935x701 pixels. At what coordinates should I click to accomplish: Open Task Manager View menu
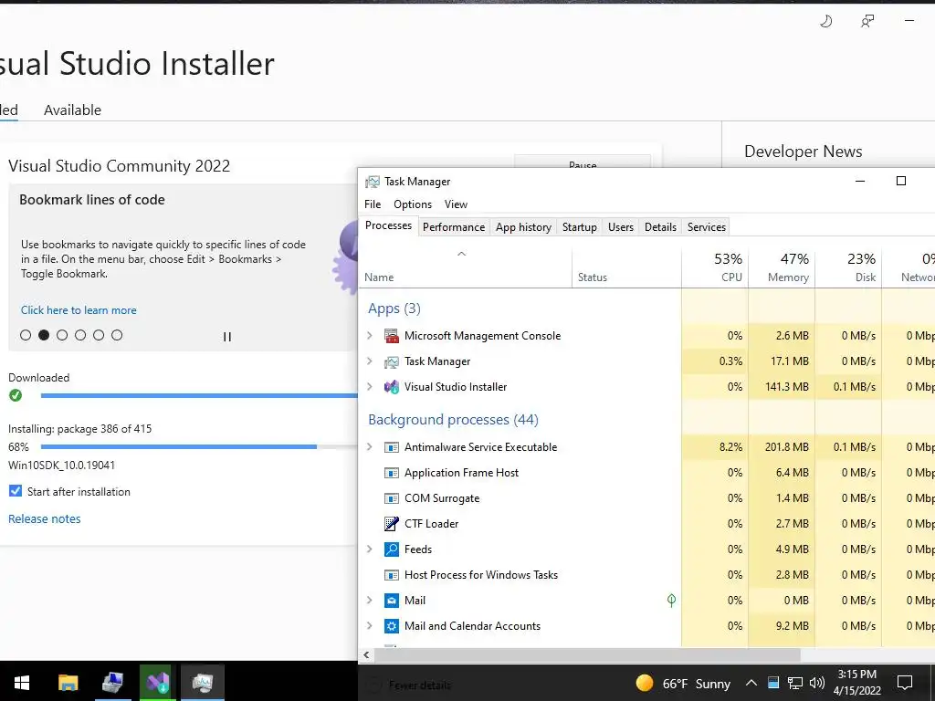(x=457, y=204)
